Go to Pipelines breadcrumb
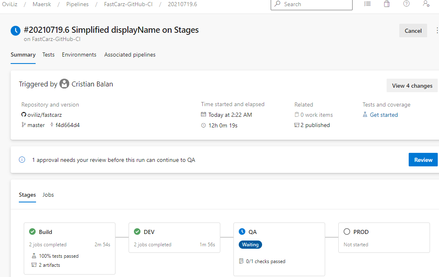The image size is (439, 277). 77,4
